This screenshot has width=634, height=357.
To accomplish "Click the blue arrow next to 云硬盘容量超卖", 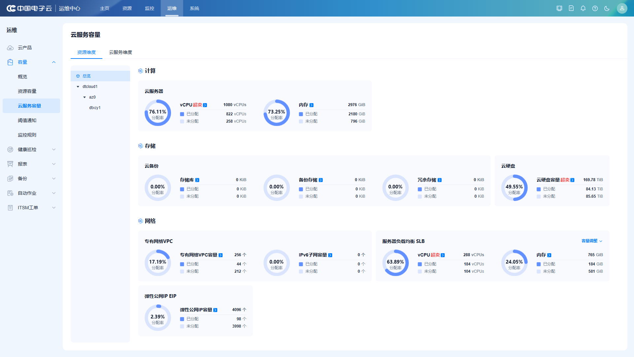I will pos(572,180).
